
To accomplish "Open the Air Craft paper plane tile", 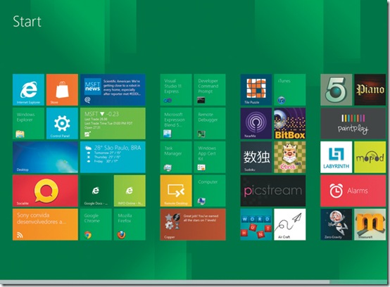I will (290, 224).
